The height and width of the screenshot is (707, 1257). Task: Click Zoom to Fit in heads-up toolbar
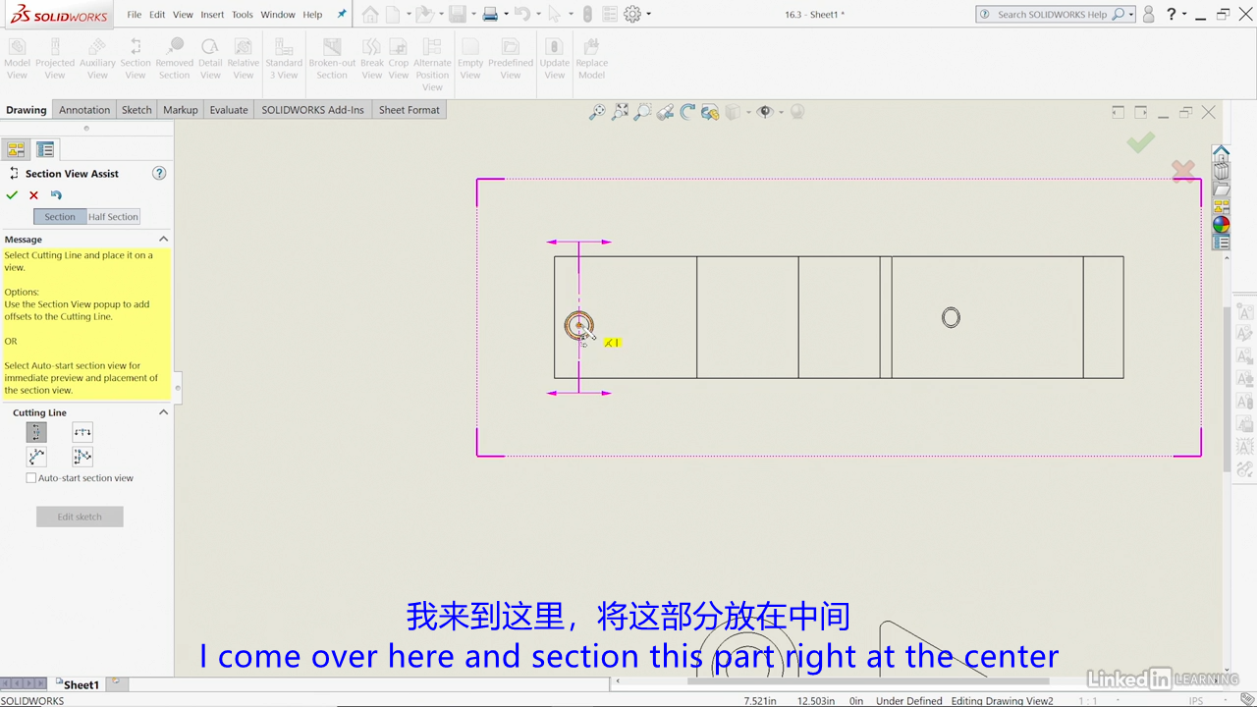(596, 112)
